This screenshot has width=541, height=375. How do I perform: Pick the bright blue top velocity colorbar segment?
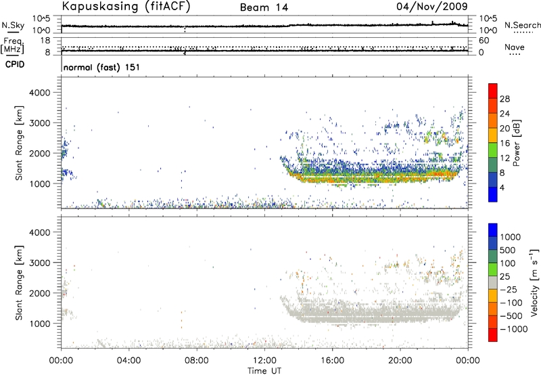(493, 230)
